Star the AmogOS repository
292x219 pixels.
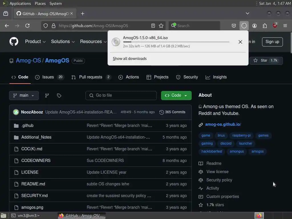coord(266,60)
